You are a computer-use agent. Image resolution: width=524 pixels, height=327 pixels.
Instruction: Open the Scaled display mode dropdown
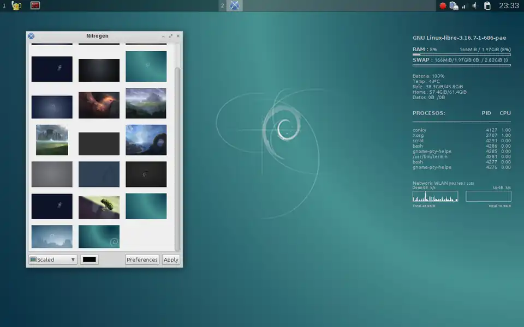point(52,259)
